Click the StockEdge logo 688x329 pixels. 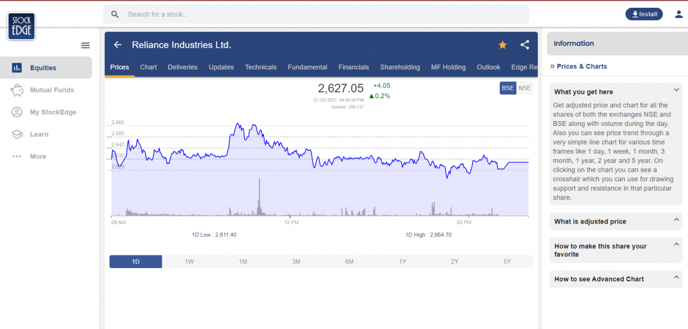coord(21,27)
